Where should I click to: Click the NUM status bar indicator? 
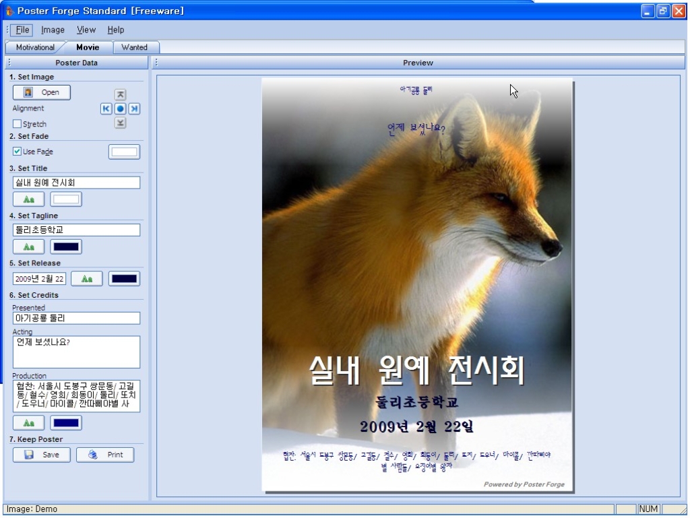click(x=648, y=509)
